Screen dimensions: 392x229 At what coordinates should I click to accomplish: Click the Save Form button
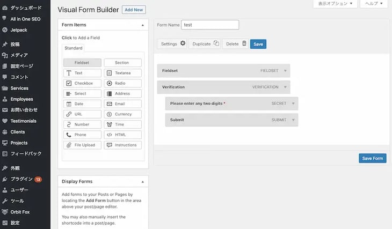372,158
